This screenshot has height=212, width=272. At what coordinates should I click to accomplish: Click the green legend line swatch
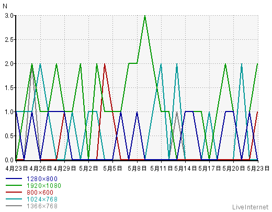tap(14, 185)
